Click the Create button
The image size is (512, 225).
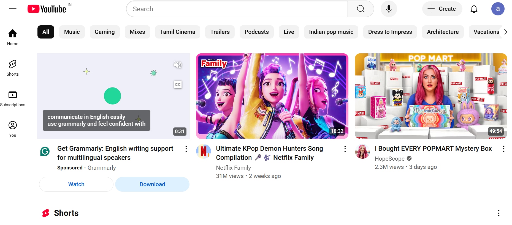442,9
